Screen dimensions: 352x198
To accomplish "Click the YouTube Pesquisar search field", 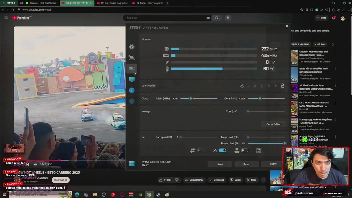I will (167, 18).
